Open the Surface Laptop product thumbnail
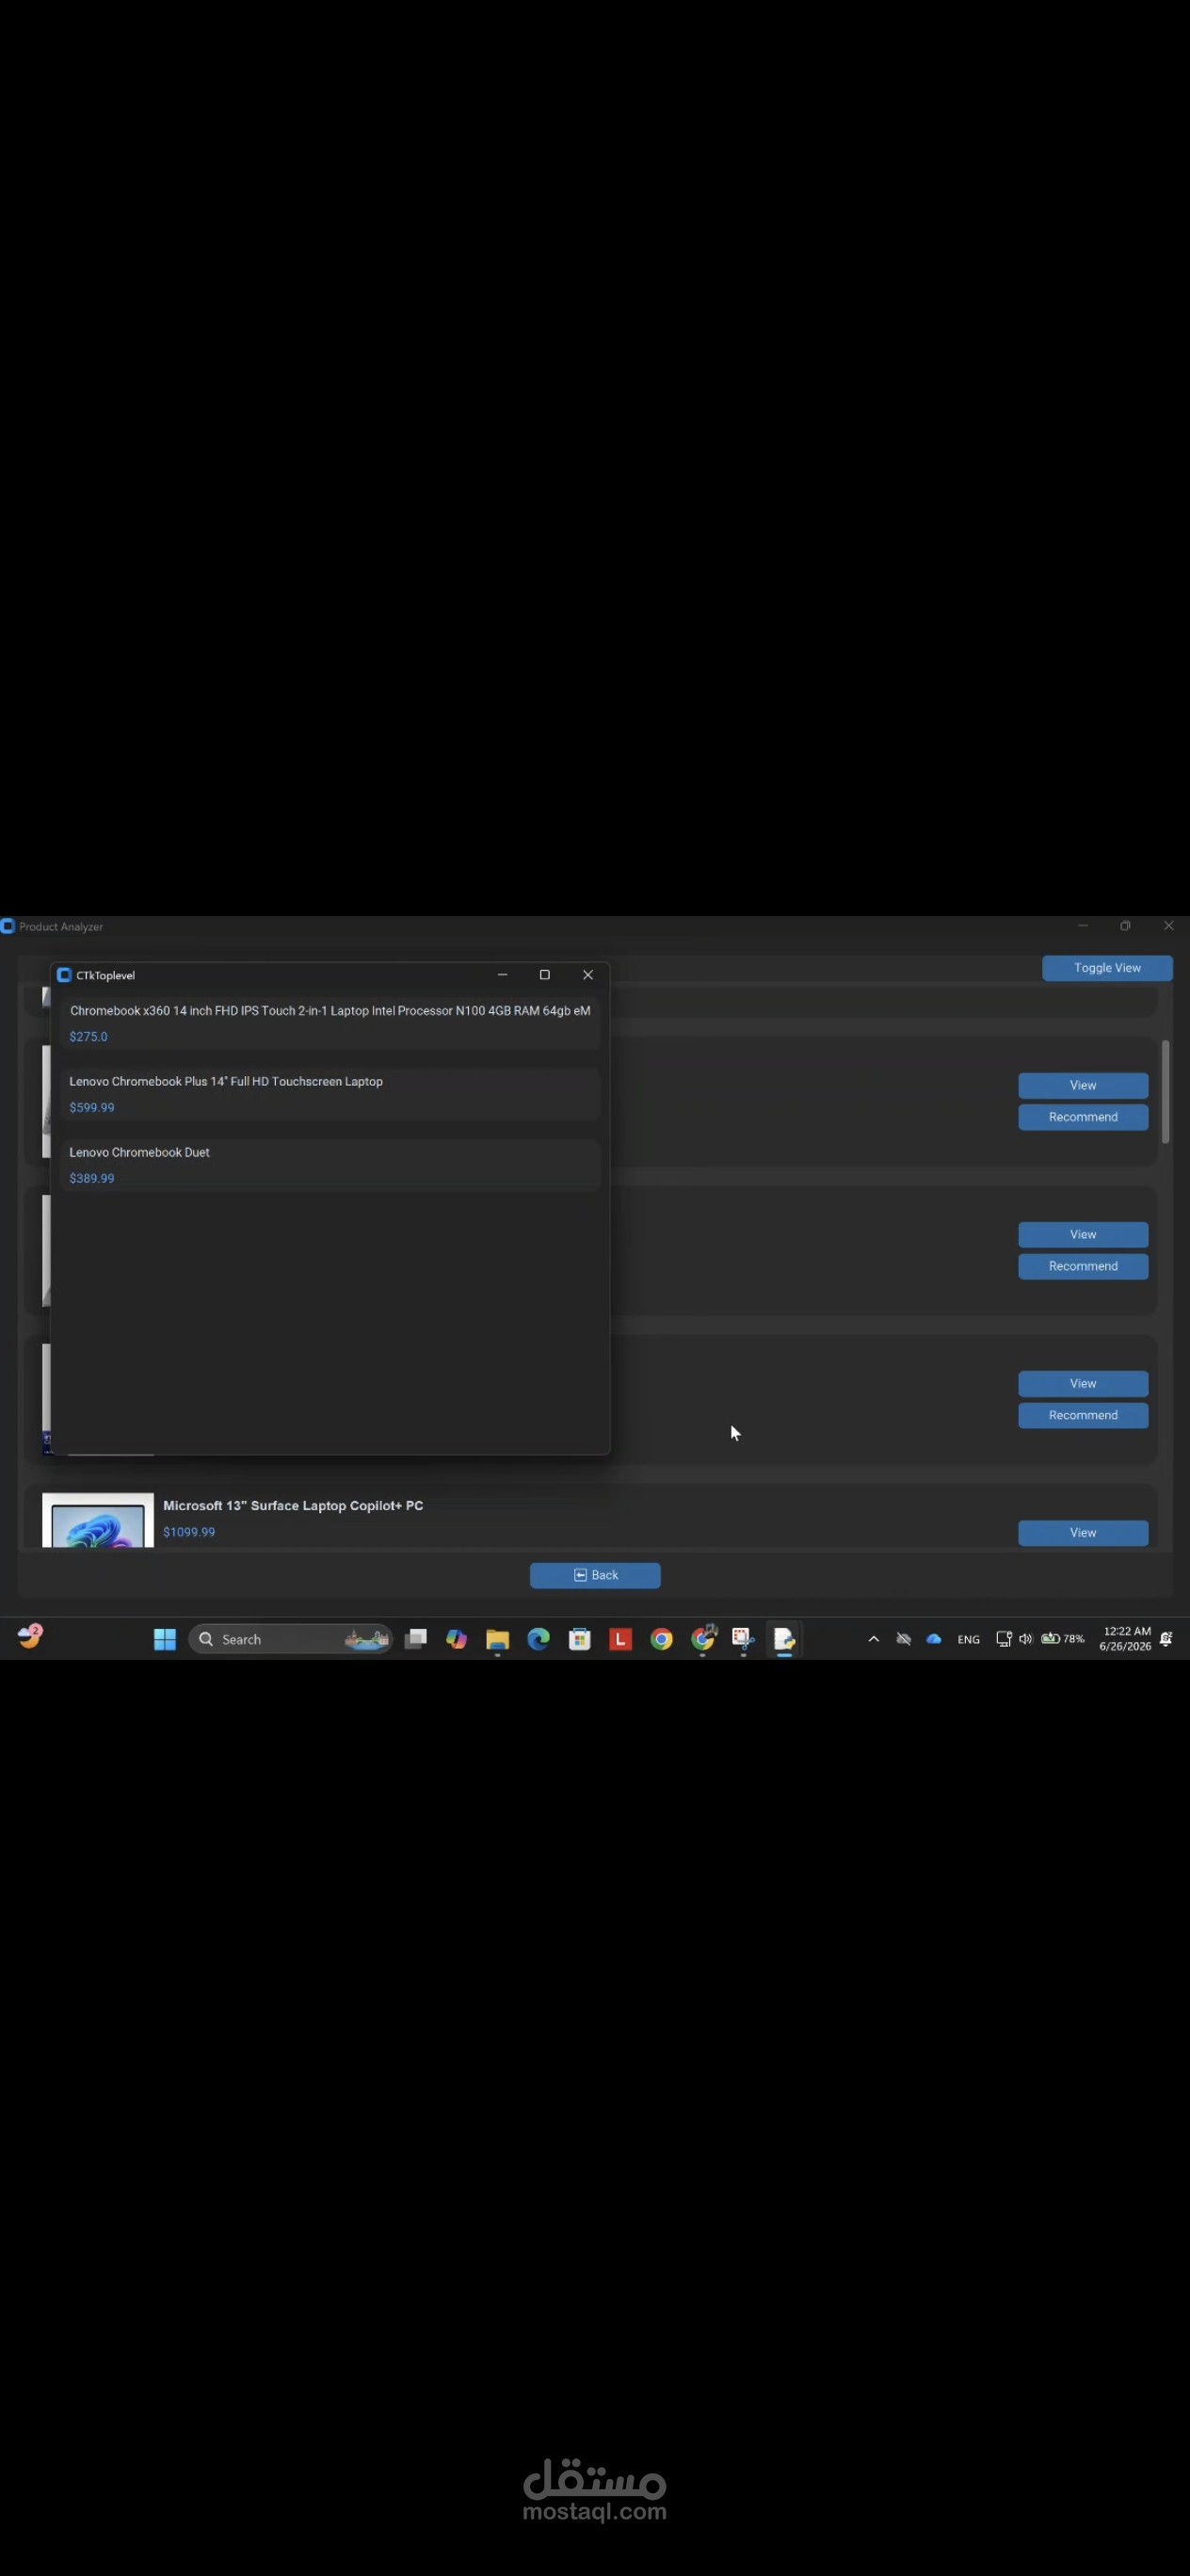 98,1521
